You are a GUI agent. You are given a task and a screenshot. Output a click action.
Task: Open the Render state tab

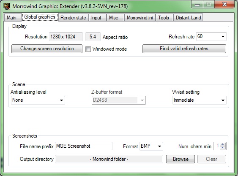coord(73,18)
